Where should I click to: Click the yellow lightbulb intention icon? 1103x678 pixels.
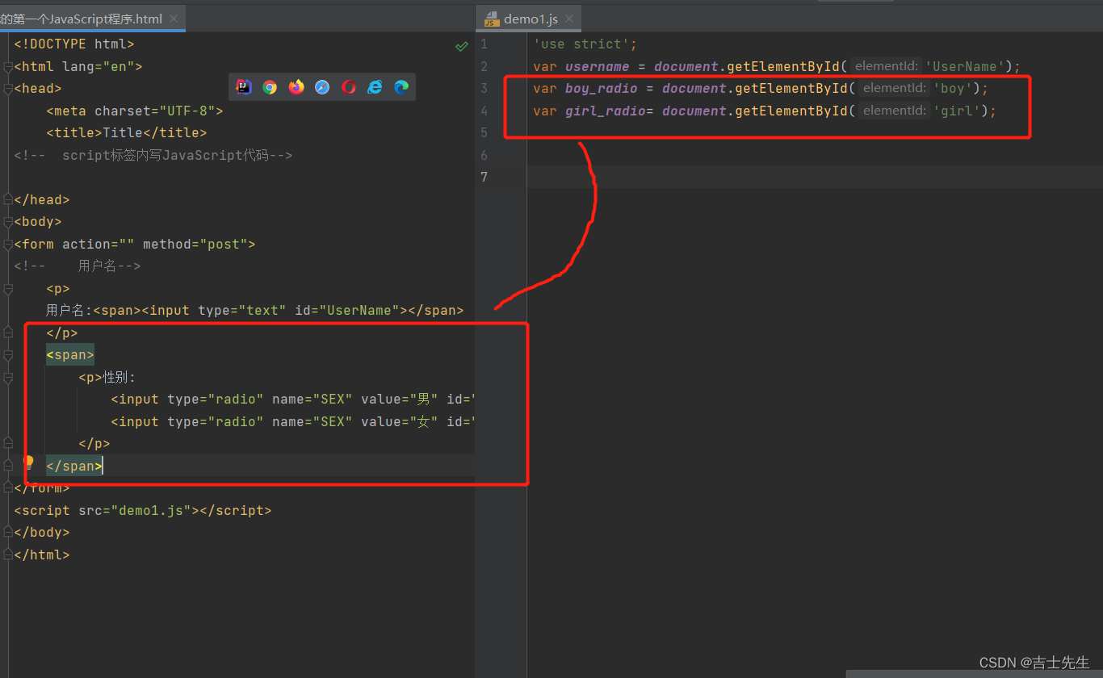click(29, 462)
